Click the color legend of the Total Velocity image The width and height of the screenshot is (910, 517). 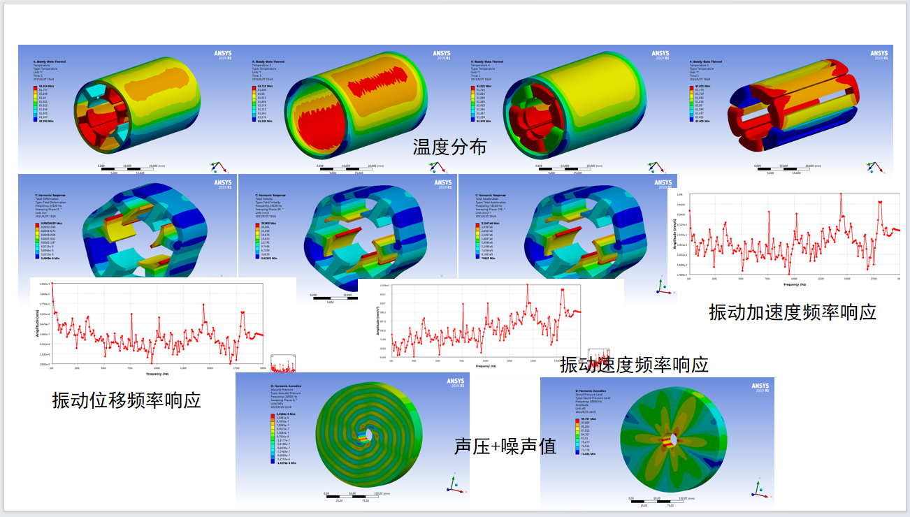pos(265,240)
